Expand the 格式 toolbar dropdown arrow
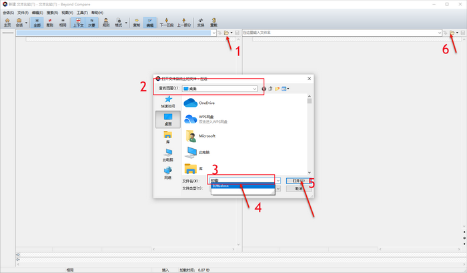Screen dimensions: 467x273 tap(126, 23)
